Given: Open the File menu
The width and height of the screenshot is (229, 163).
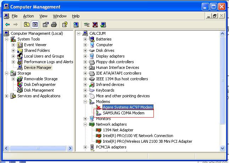Looking at the screenshot, I should pos(15,16).
